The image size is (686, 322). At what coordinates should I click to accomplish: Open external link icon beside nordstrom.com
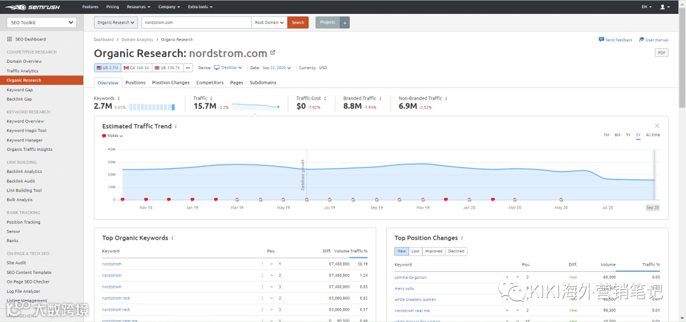coord(273,53)
